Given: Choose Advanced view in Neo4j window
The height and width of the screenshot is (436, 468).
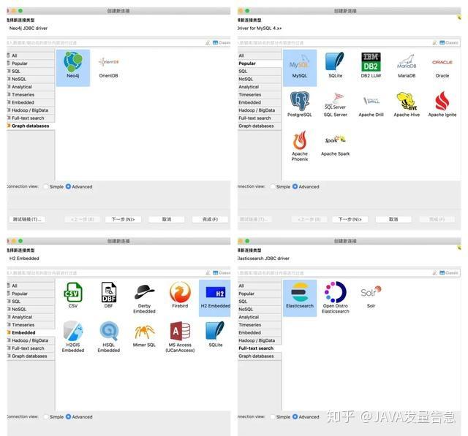Looking at the screenshot, I should (x=79, y=186).
